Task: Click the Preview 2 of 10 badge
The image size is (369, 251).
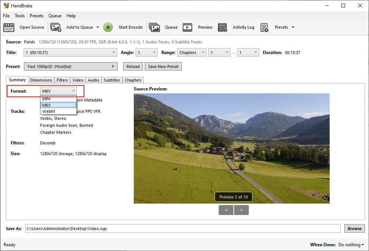Action: 233,197
